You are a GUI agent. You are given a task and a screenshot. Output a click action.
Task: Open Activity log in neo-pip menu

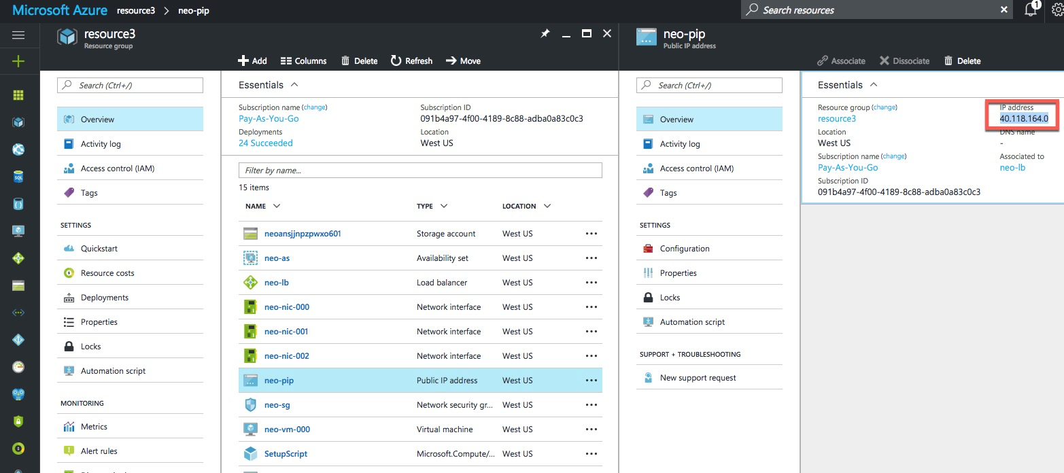click(x=709, y=143)
